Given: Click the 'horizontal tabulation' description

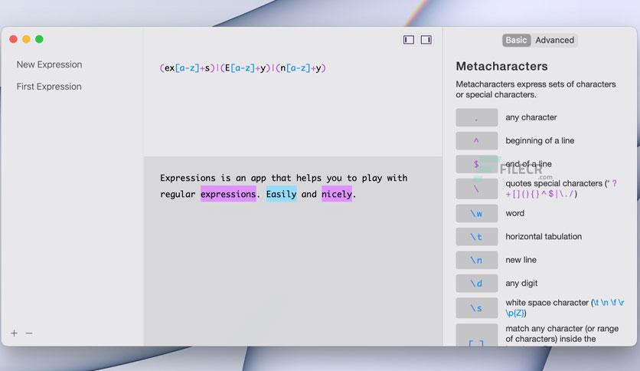Looking at the screenshot, I should click(544, 236).
